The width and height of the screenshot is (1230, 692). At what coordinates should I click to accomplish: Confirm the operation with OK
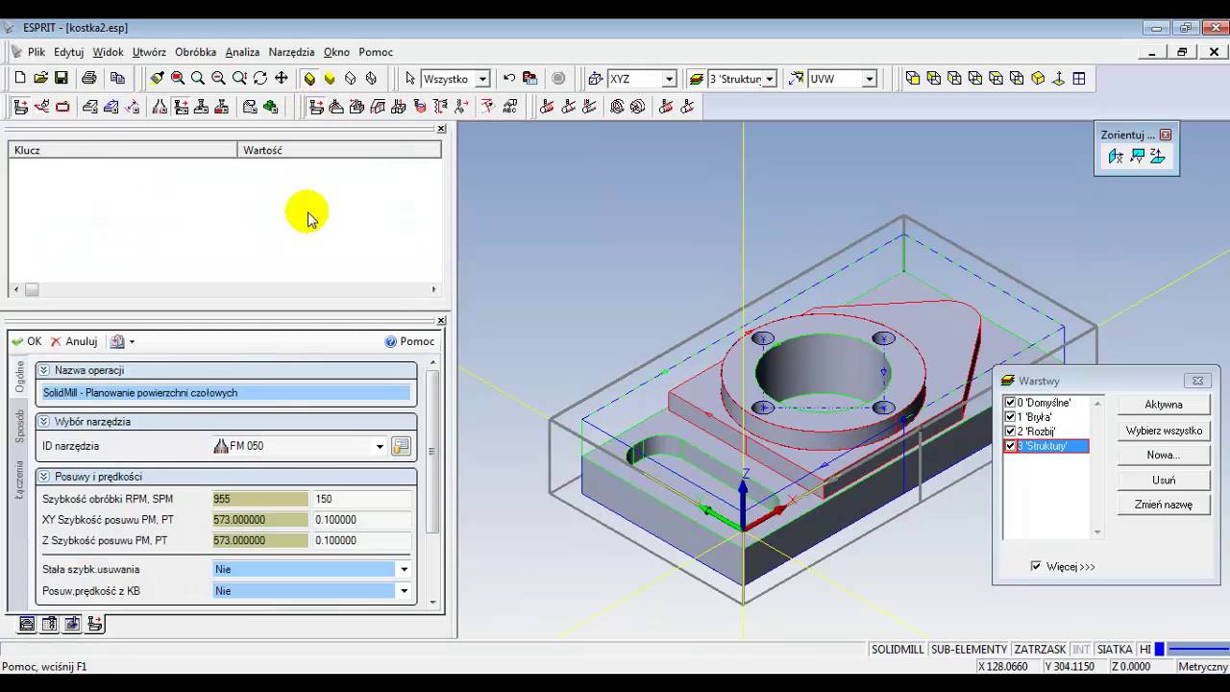(27, 341)
